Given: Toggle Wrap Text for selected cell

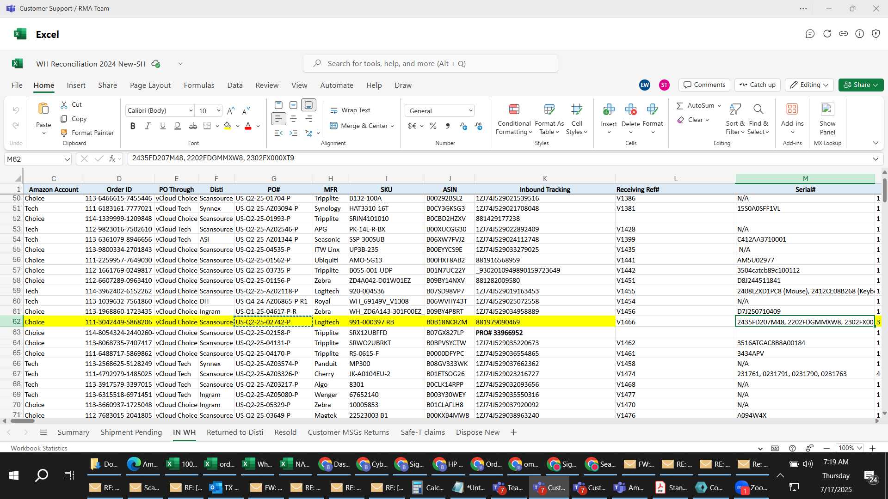Looking at the screenshot, I should [350, 110].
